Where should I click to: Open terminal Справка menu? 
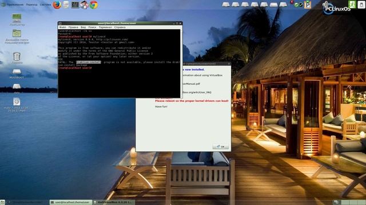[x=120, y=27]
